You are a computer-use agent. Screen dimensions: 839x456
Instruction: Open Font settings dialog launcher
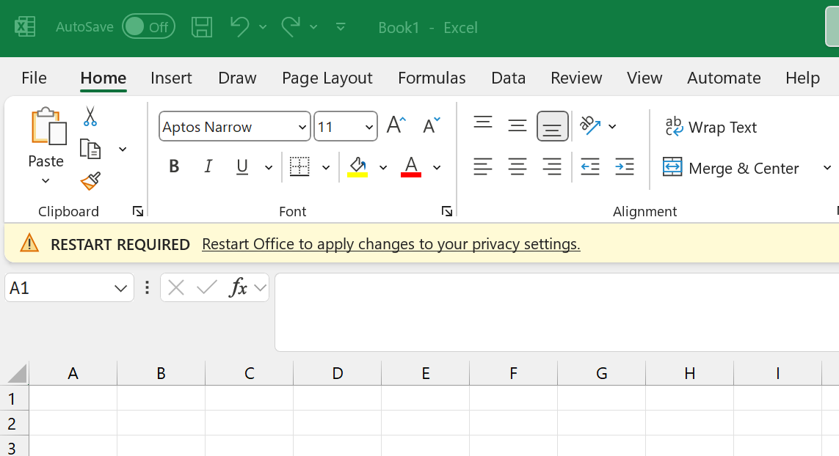click(x=447, y=212)
